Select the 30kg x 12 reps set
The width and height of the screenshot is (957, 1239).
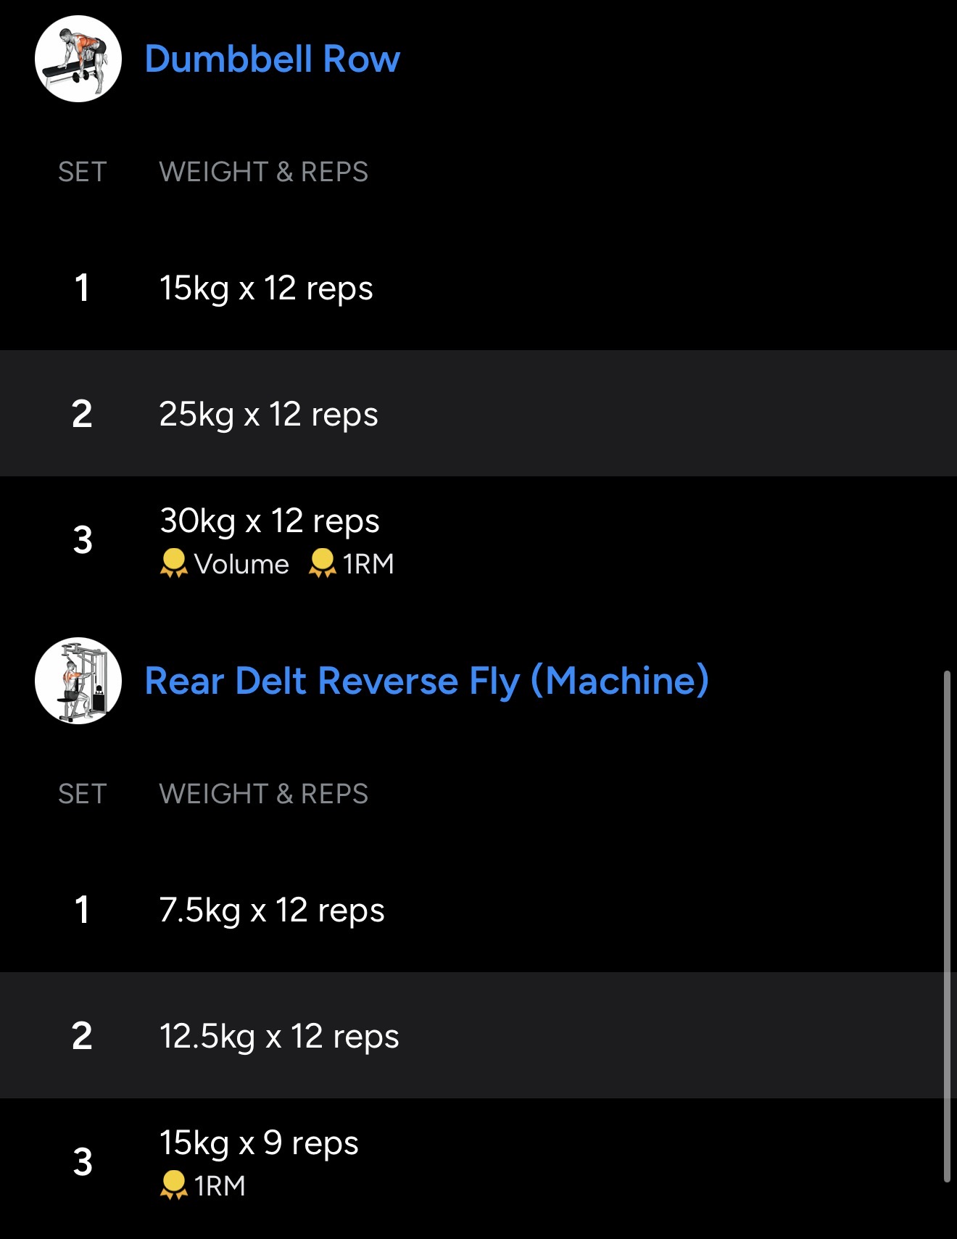tap(270, 521)
